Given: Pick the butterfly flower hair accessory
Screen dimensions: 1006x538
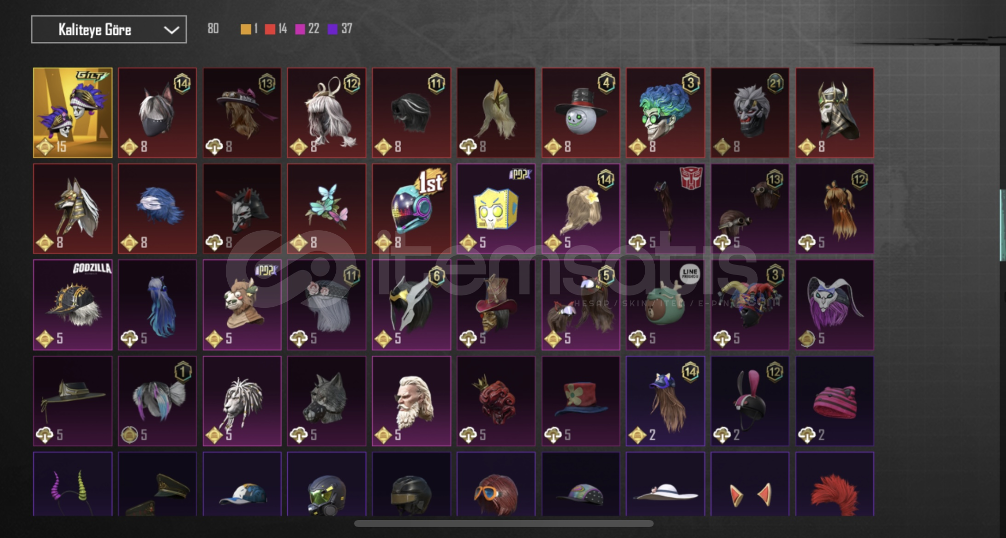Looking at the screenshot, I should 326,209.
